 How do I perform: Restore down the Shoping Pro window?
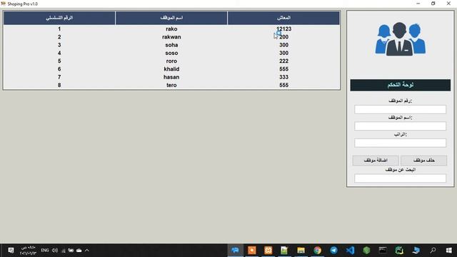[x=433, y=4]
